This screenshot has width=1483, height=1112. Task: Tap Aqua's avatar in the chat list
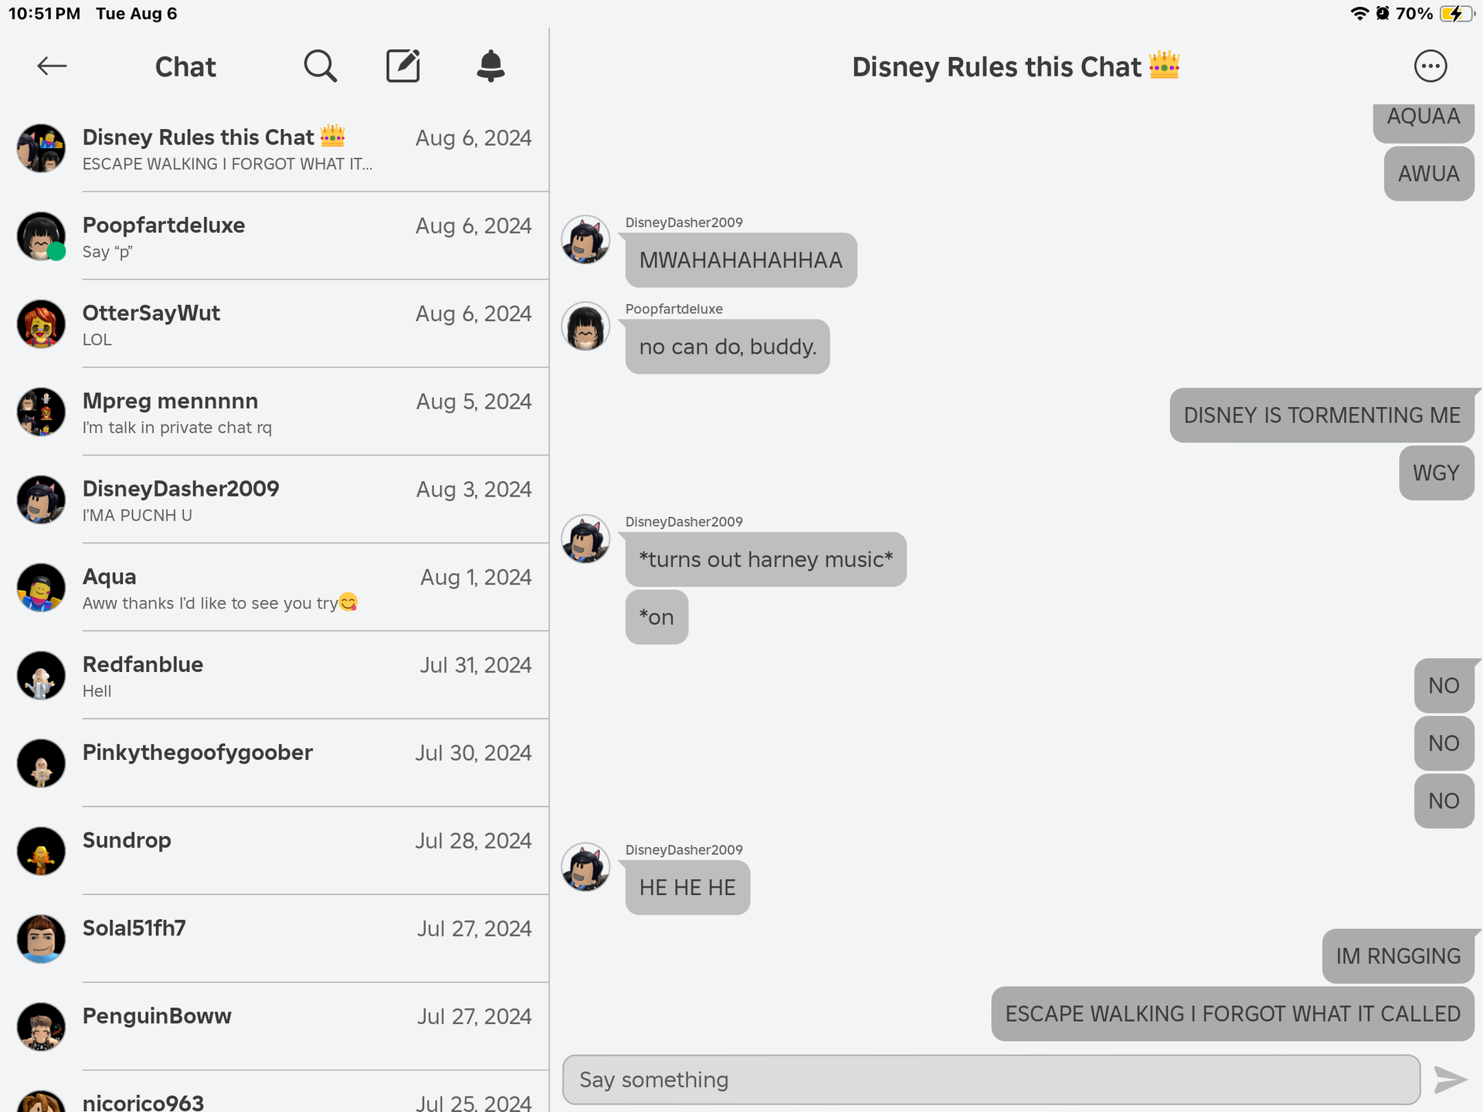[x=41, y=588]
